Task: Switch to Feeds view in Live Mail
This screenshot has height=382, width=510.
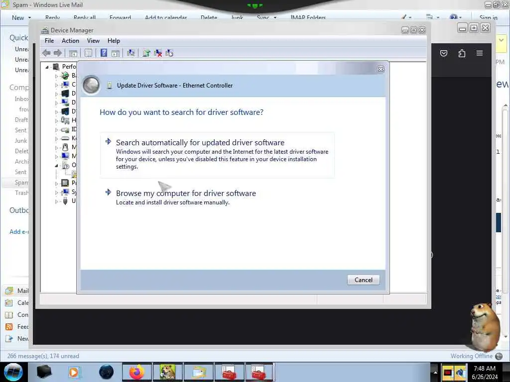Action: click(x=17, y=327)
